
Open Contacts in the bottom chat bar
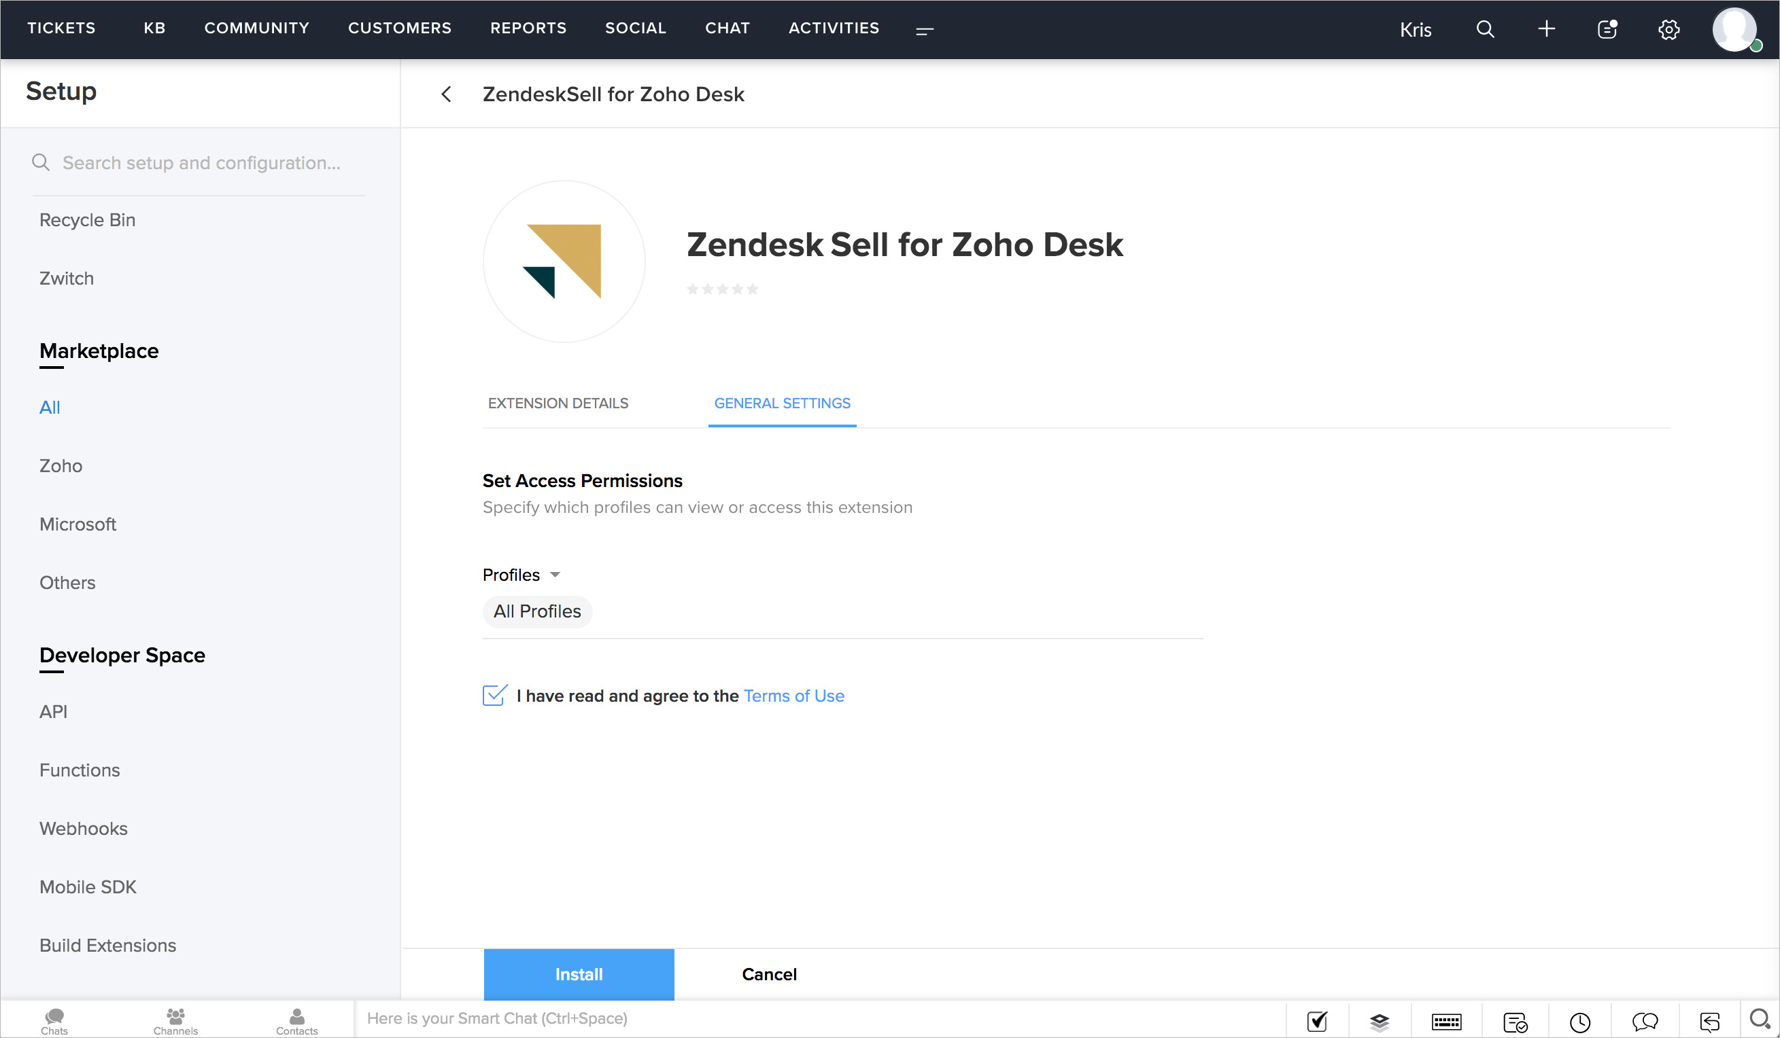click(296, 1020)
